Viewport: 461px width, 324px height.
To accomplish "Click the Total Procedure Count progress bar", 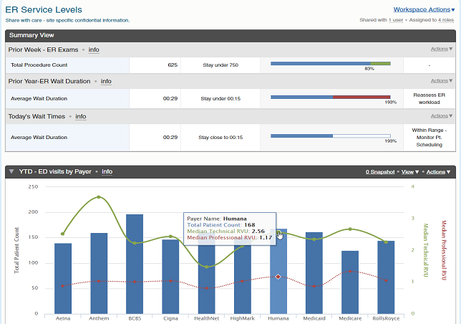I will click(330, 65).
